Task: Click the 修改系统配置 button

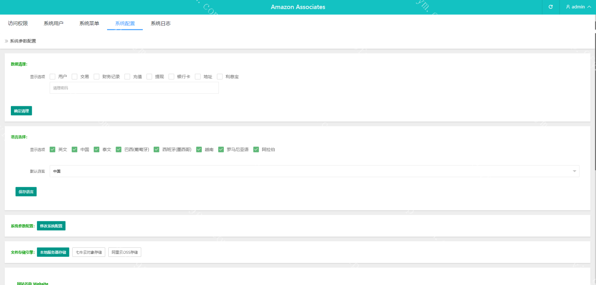Action: pos(51,226)
